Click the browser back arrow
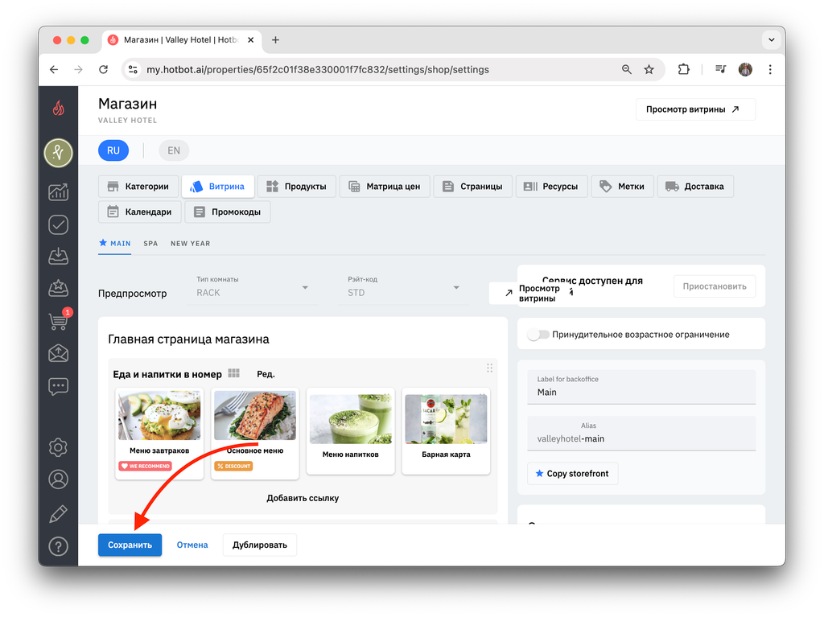Viewport: 824px width, 617px height. pos(54,69)
